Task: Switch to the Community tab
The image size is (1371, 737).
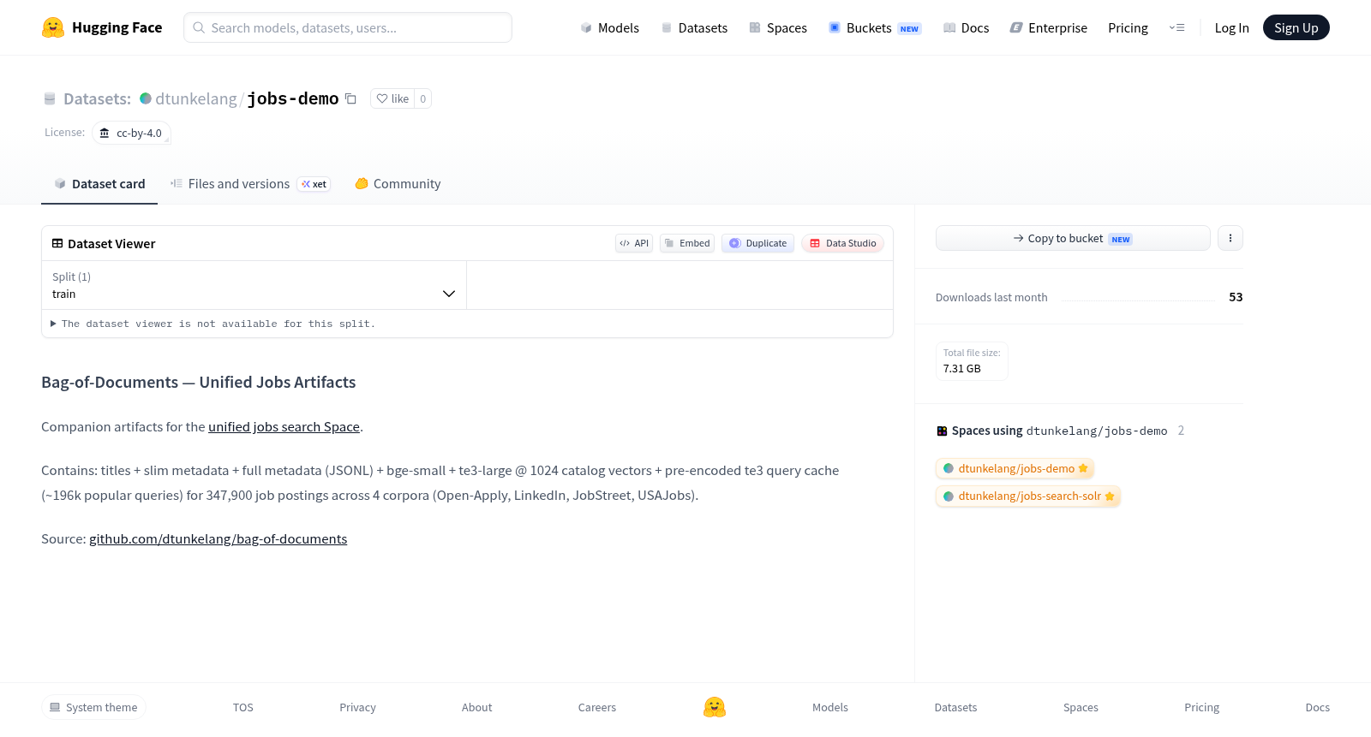Action: click(398, 184)
